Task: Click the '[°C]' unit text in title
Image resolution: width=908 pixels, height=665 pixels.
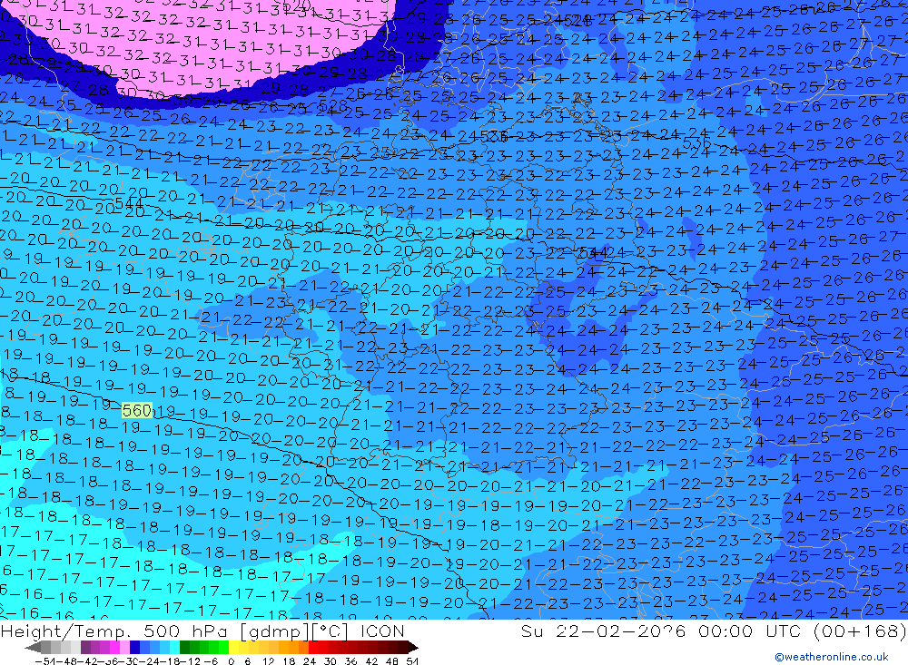Action: (x=331, y=631)
